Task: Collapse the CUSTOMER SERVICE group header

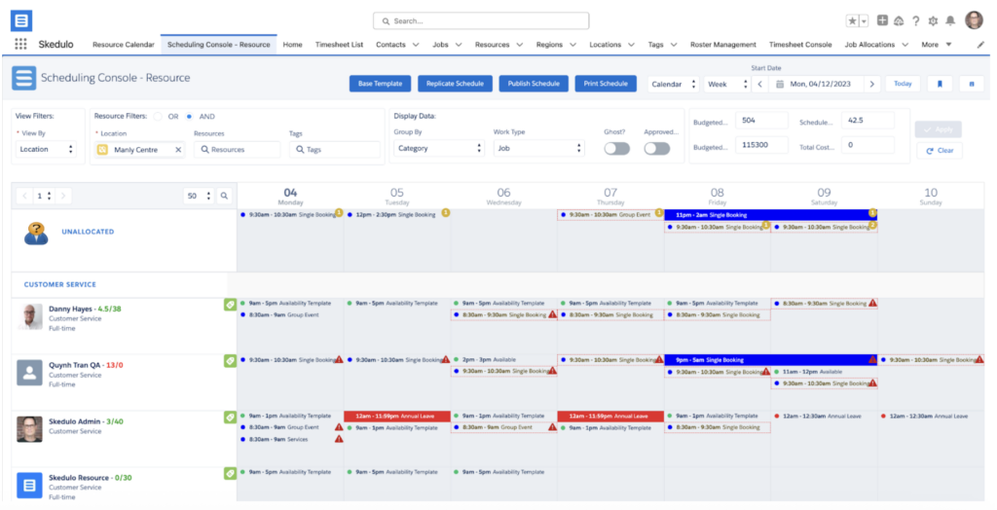Action: [x=60, y=284]
